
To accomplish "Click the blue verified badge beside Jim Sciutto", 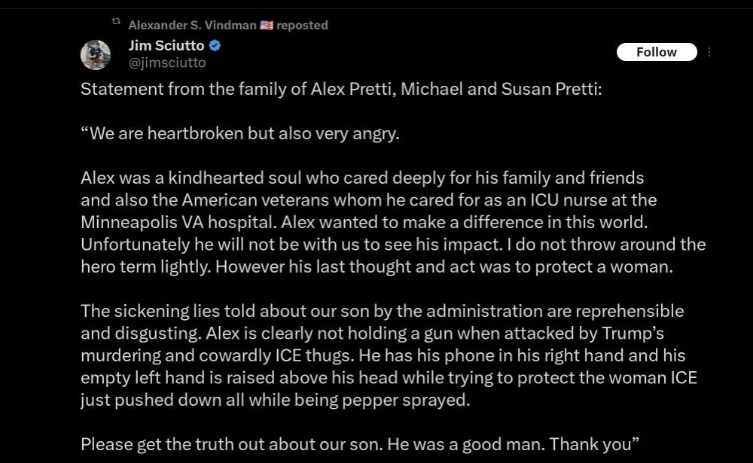I will (215, 46).
